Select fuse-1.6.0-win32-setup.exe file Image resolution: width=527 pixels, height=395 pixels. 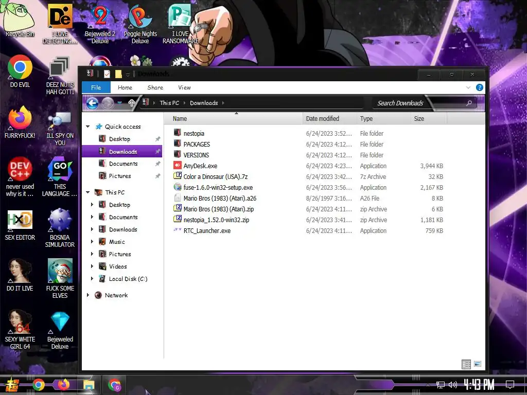pyautogui.click(x=218, y=187)
